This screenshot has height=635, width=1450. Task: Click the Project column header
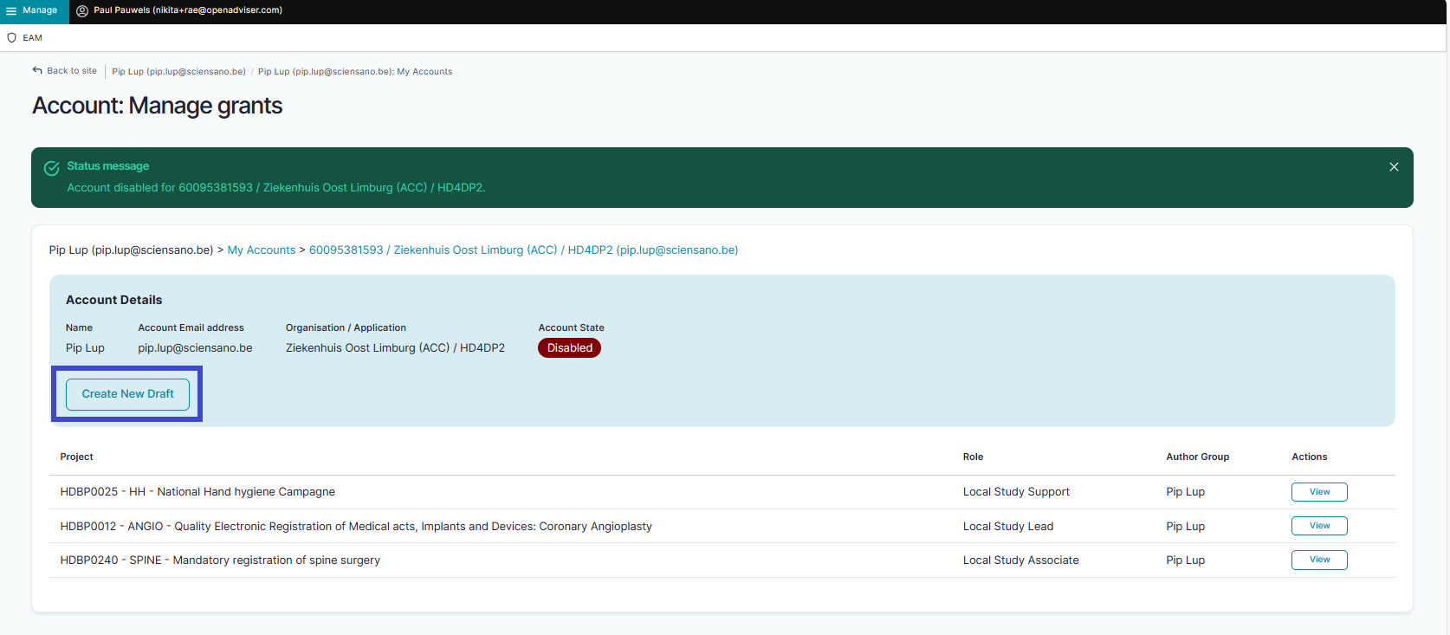(x=76, y=457)
